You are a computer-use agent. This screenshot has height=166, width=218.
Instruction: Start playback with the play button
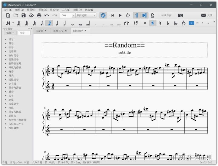coord(120,15)
